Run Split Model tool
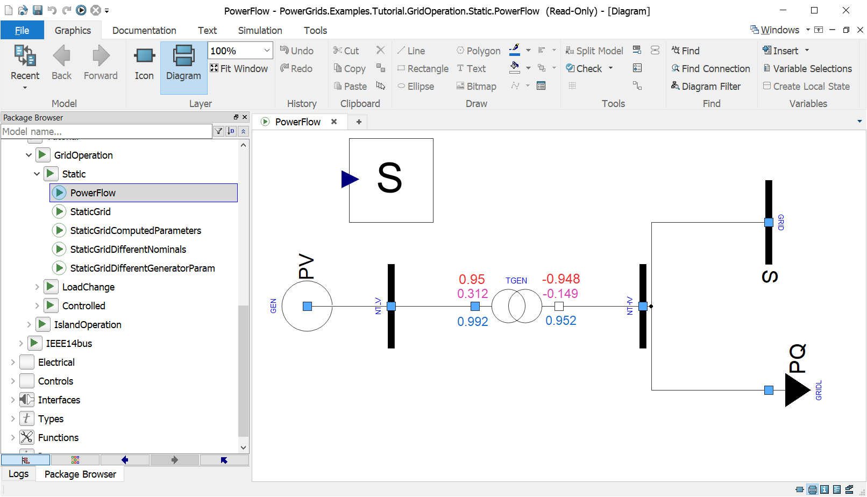Image resolution: width=867 pixels, height=497 pixels. [594, 50]
